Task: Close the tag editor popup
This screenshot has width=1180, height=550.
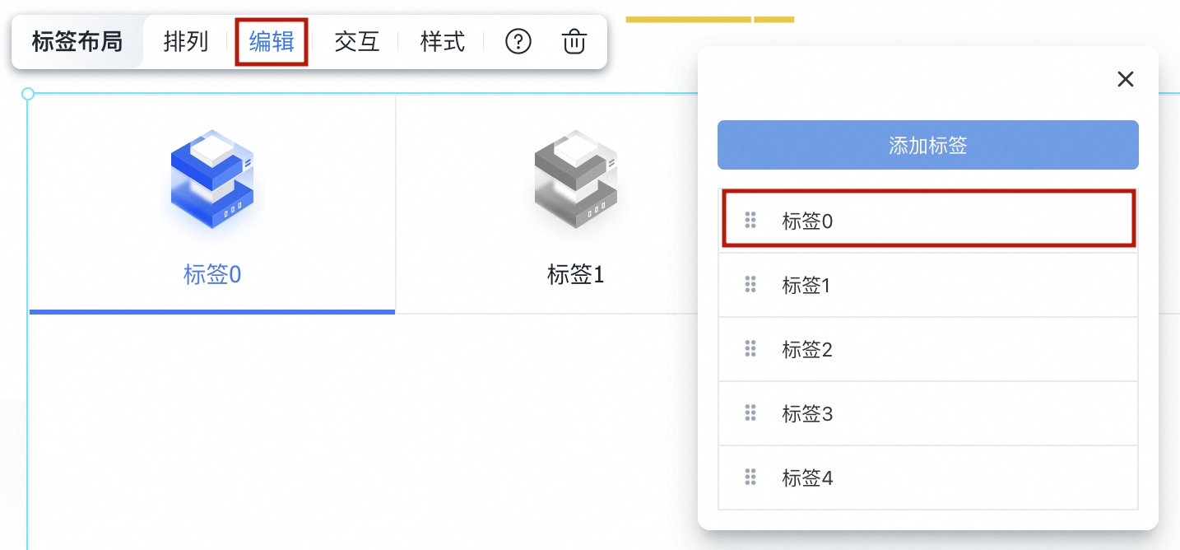Action: (x=1126, y=79)
